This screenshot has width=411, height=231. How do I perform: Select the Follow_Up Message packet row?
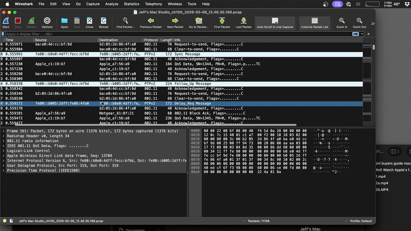coord(182,84)
